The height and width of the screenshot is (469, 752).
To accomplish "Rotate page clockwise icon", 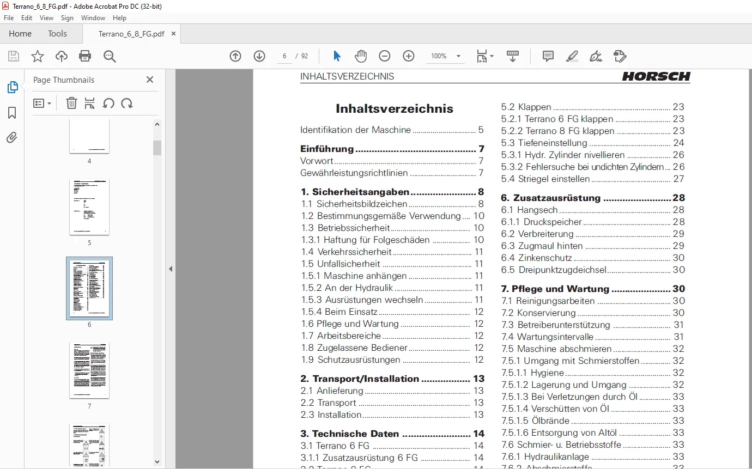I will coord(127,103).
